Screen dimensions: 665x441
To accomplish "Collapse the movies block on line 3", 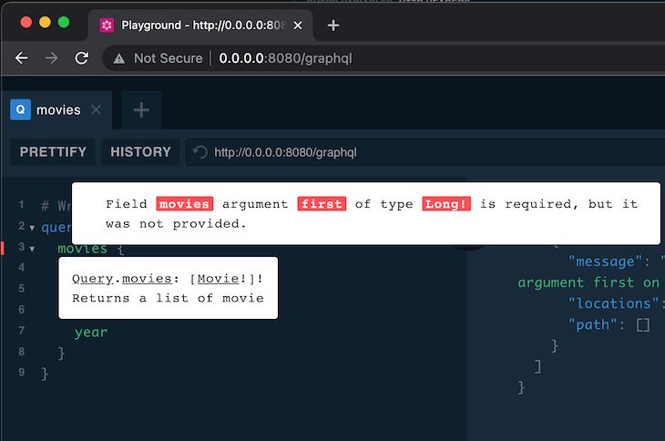I will click(x=32, y=250).
